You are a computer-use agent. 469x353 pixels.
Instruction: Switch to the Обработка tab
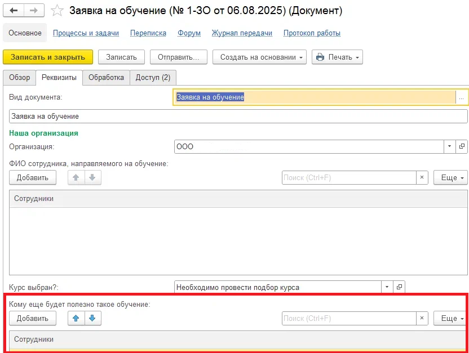point(106,78)
